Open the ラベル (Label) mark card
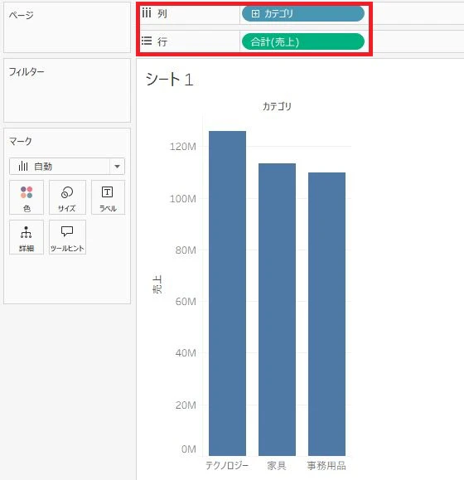Screen dimensions: 464x480 point(108,197)
